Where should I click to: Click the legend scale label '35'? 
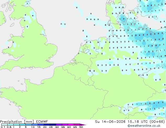pyautogui.click(x=63, y=127)
